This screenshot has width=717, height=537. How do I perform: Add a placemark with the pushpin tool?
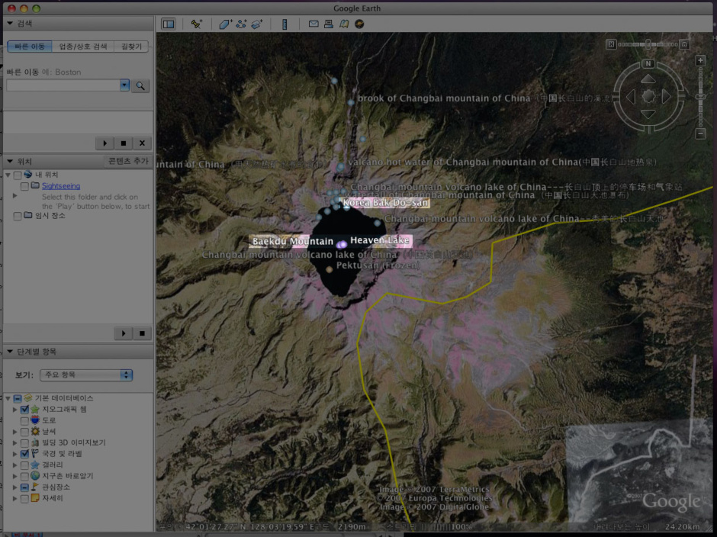coord(197,24)
